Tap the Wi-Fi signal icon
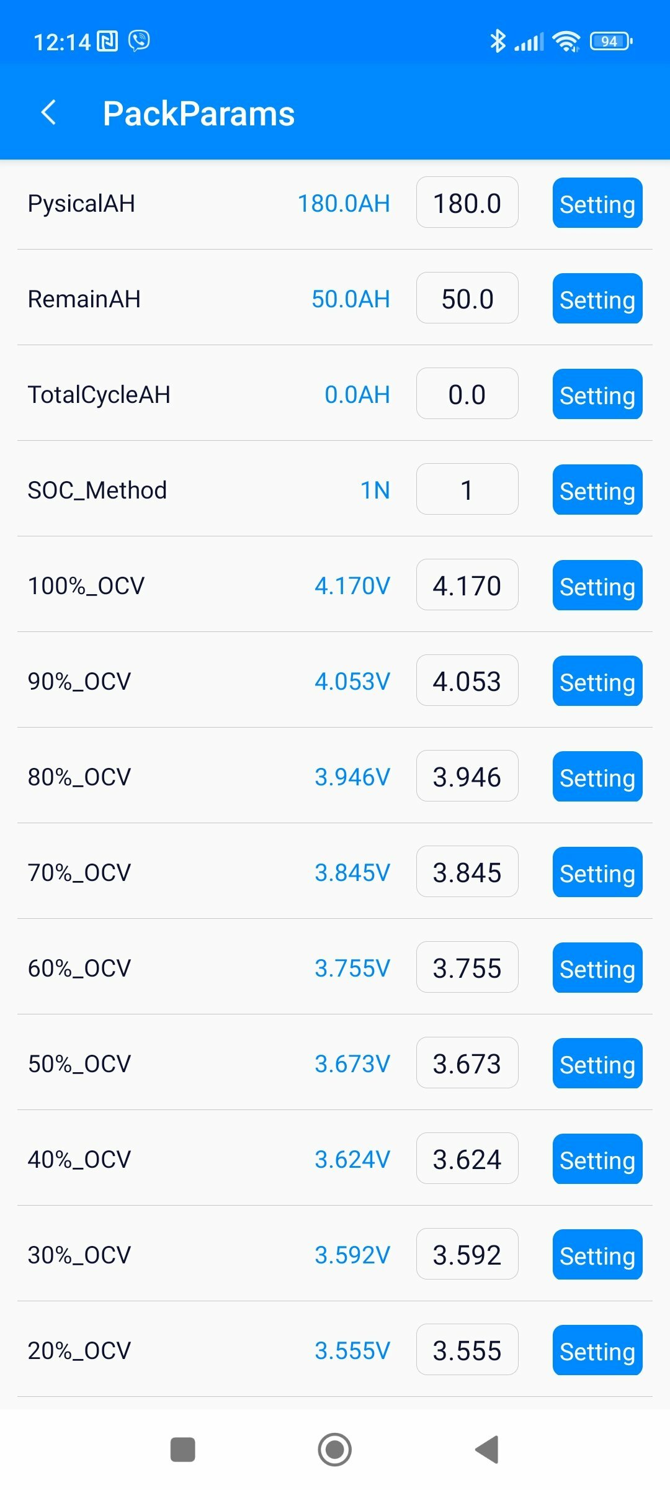 (566, 42)
